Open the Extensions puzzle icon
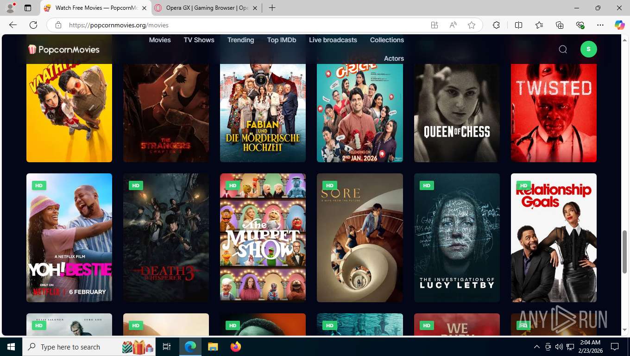 (496, 25)
